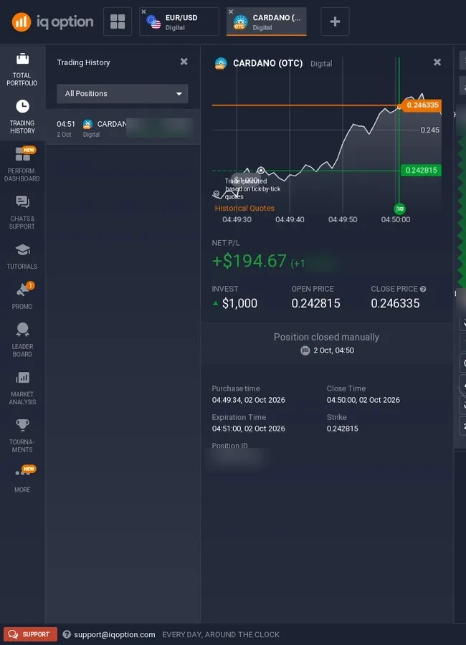The image size is (466, 645).
Task: Select the 04:51 Cardano history entry
Action: 123,128
